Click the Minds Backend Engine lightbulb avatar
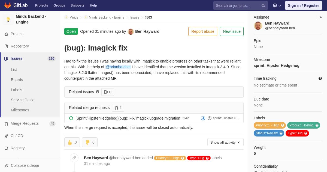The width and height of the screenshot is (327, 172). click(8, 19)
